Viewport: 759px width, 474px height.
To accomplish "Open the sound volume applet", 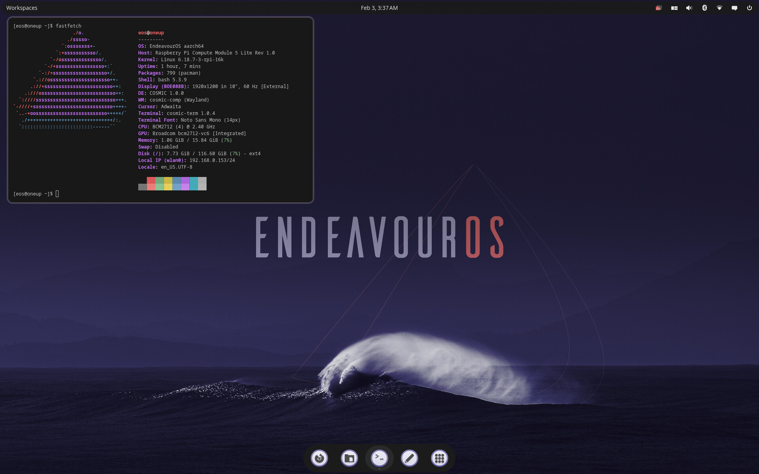I will pyautogui.click(x=689, y=8).
